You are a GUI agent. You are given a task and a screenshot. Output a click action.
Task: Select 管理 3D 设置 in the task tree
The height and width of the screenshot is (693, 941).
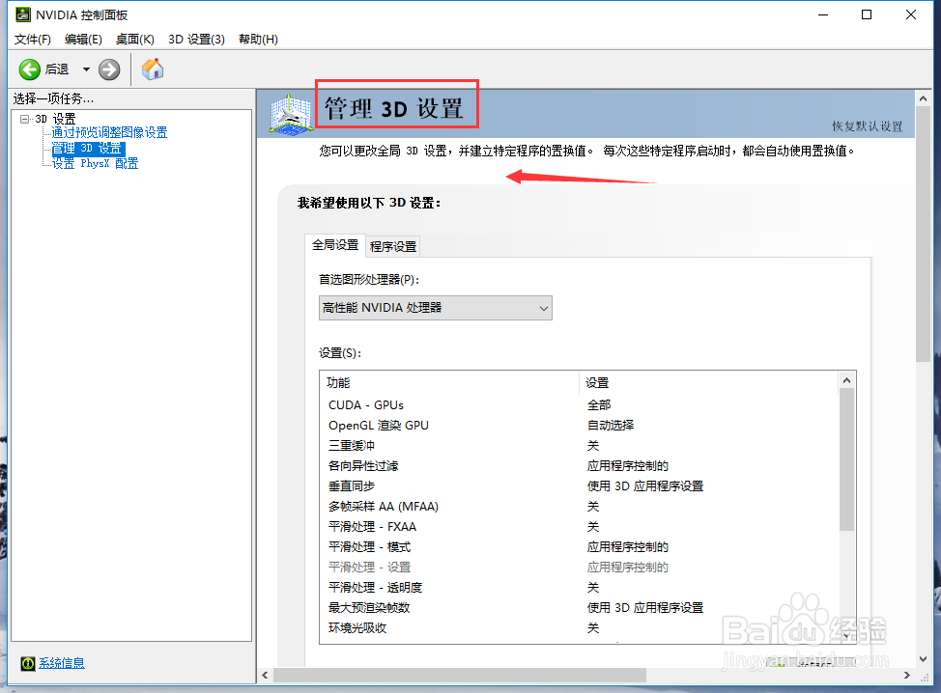point(88,148)
